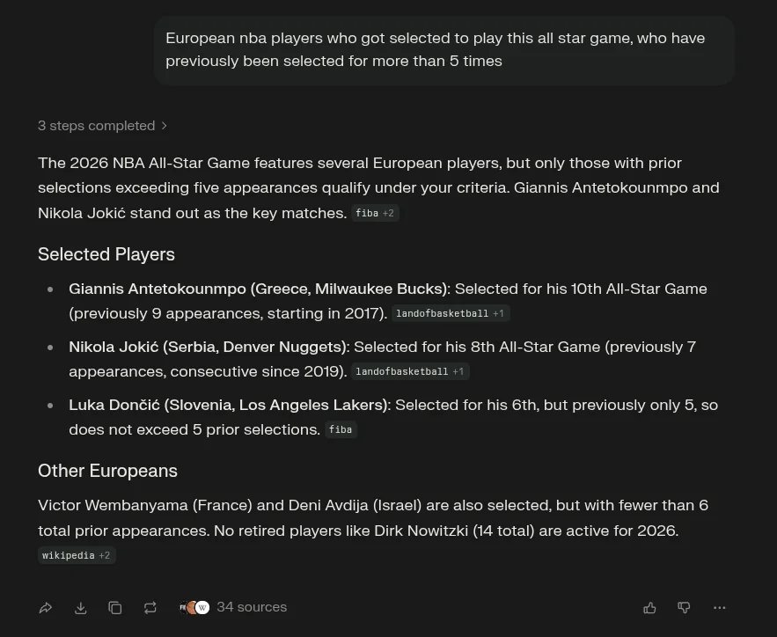Click the bold Nikola Jokić entry name

(208, 347)
